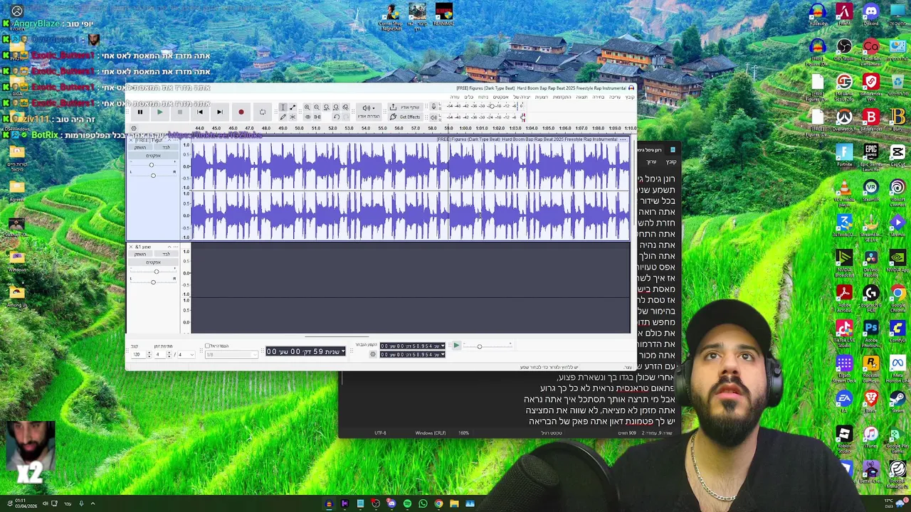The width and height of the screenshot is (911, 512).
Task: Adjust gain slider of second audio track
Action: (x=157, y=272)
